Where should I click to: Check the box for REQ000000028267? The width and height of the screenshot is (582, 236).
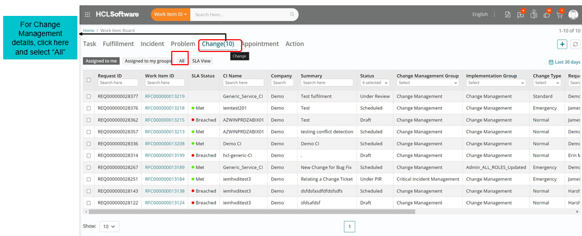(89, 167)
